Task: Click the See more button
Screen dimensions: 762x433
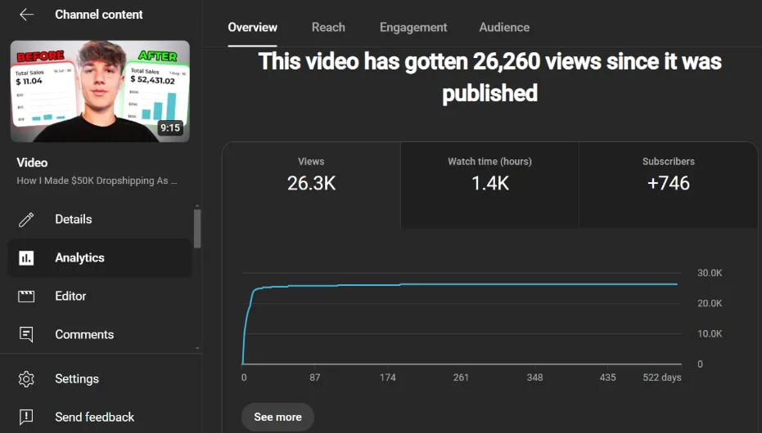Action: point(278,417)
